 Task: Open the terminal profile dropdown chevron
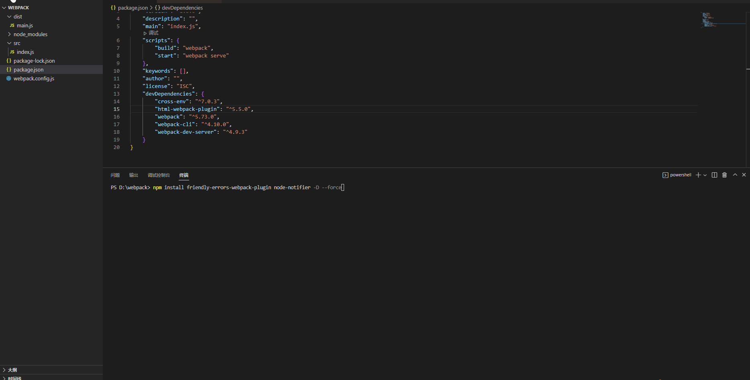point(705,175)
